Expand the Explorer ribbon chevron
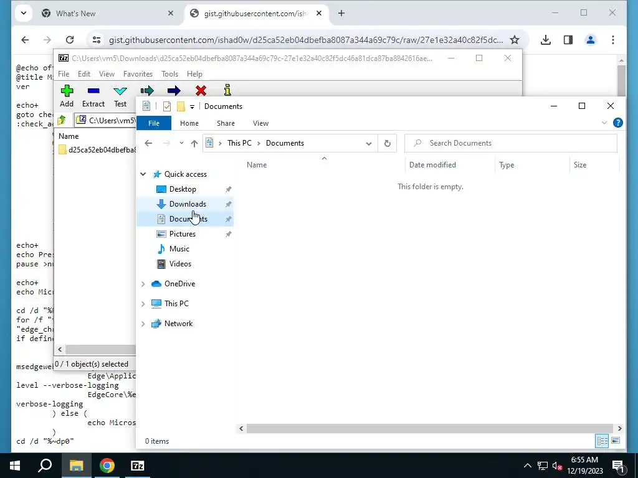Image resolution: width=638 pixels, height=478 pixels. click(x=604, y=123)
